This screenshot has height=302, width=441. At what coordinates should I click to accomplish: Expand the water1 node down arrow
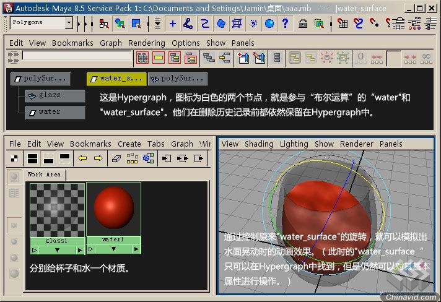[x=113, y=249]
